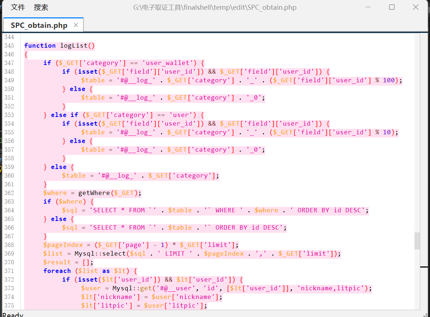The height and width of the screenshot is (317, 430).
Task: Click the vertical scrollbar thumb
Action: coord(417,241)
